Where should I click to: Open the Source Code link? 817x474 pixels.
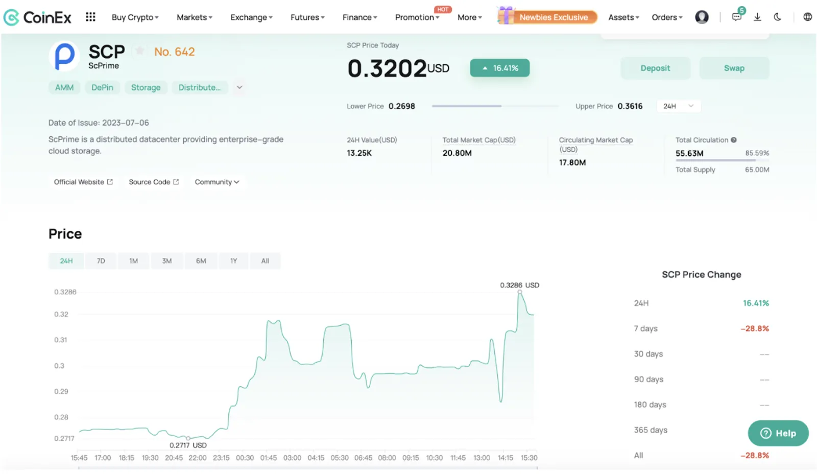click(154, 182)
